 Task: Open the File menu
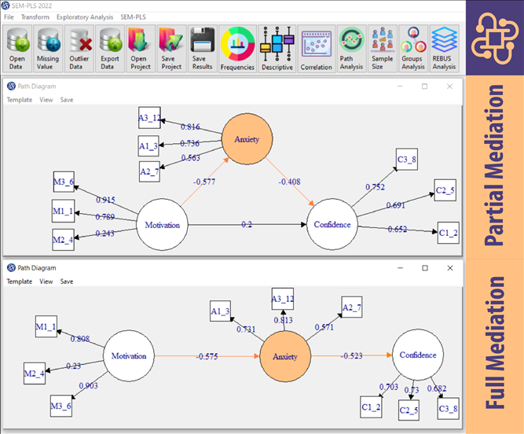tap(9, 17)
